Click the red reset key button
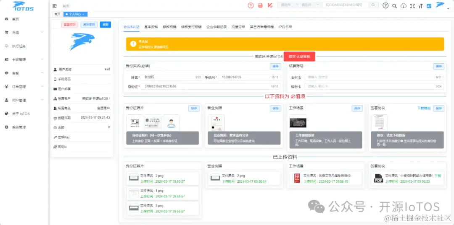 69,25
